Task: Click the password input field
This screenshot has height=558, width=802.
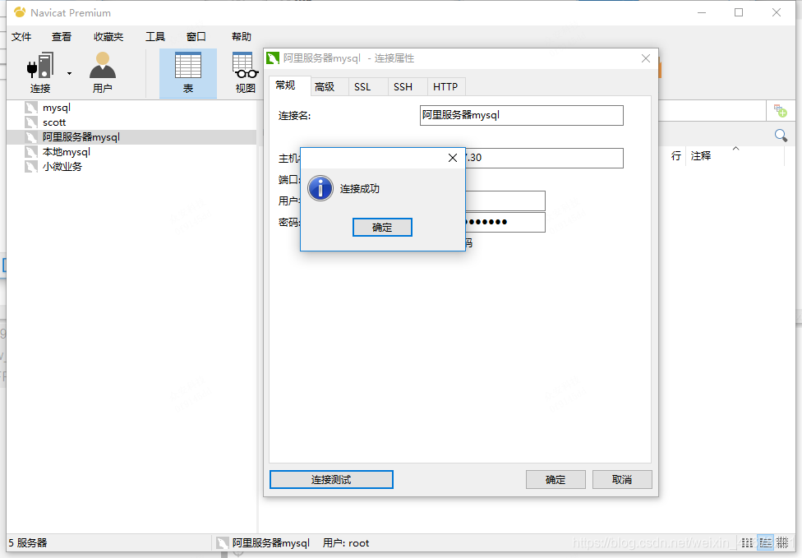Action: pos(505,222)
